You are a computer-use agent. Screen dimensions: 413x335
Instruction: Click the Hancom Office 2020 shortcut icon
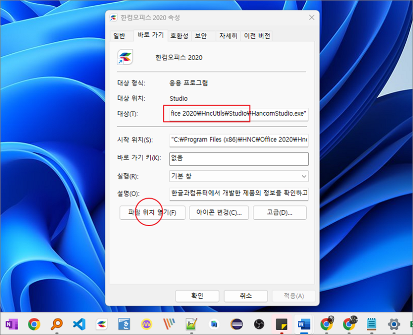(125, 57)
